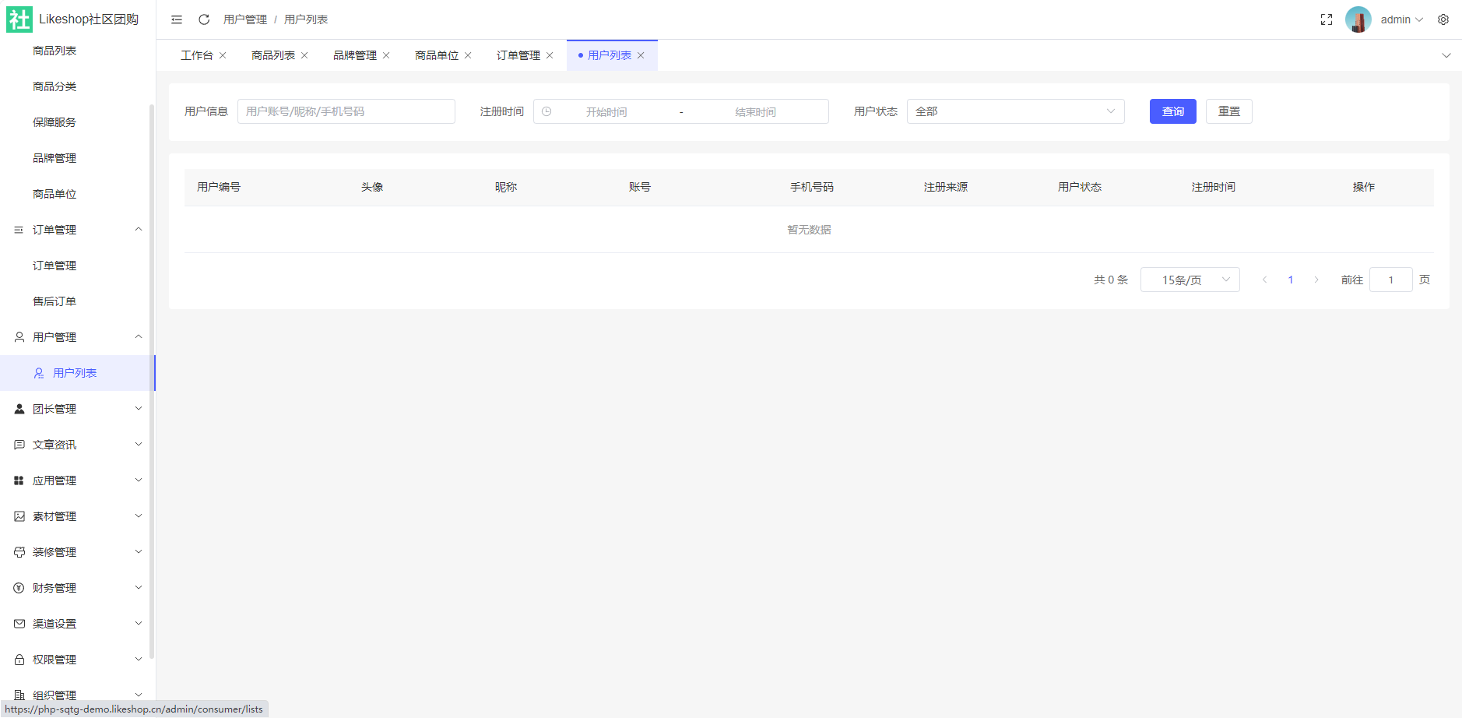Click the clock icon in date range field

click(546, 111)
